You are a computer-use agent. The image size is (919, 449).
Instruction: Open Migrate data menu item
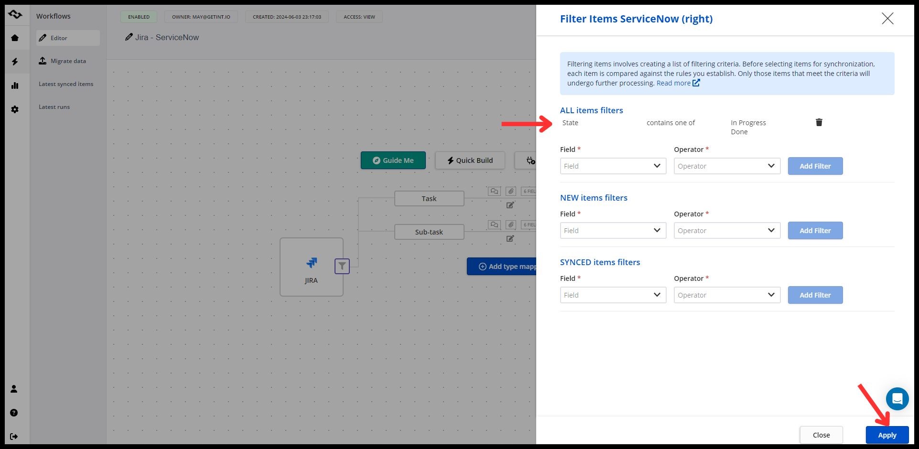coord(68,61)
